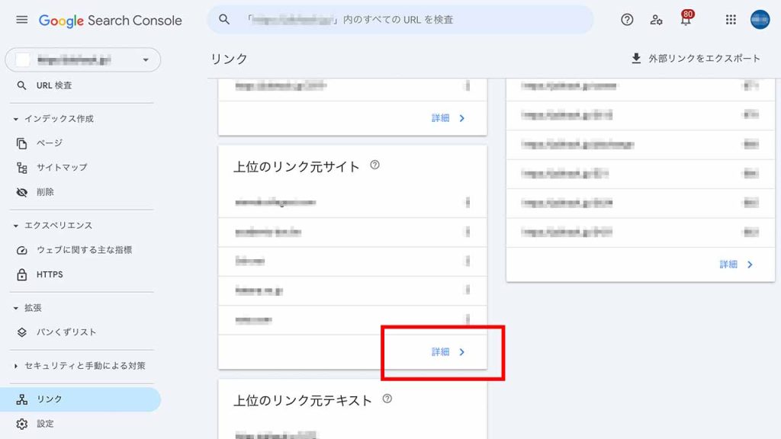Image resolution: width=781 pixels, height=439 pixels.
Task: Click the リンク network icon in sidebar
Action: click(21, 399)
